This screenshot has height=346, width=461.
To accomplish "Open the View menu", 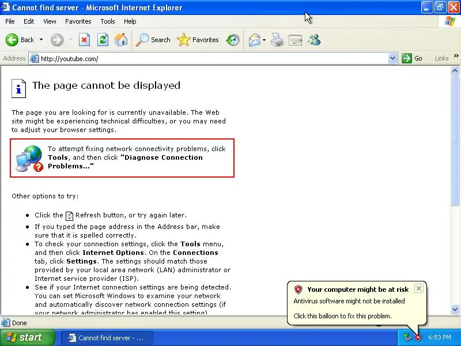I will point(50,21).
